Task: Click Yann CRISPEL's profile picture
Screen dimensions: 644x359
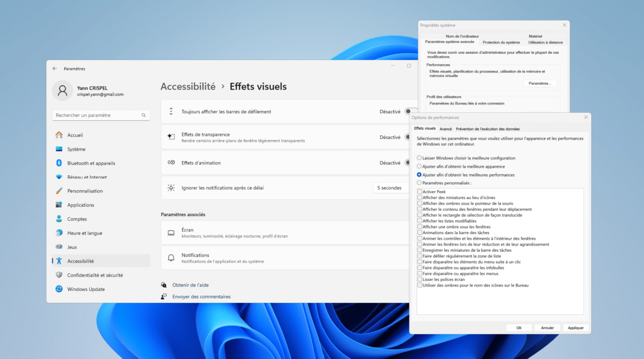Action: [62, 90]
